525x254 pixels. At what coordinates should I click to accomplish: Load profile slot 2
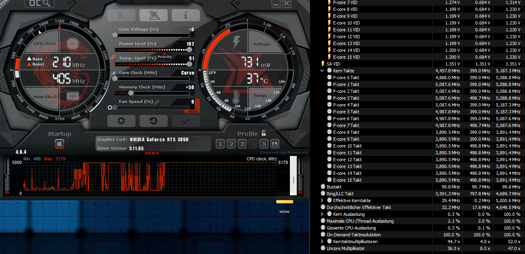coord(231,144)
